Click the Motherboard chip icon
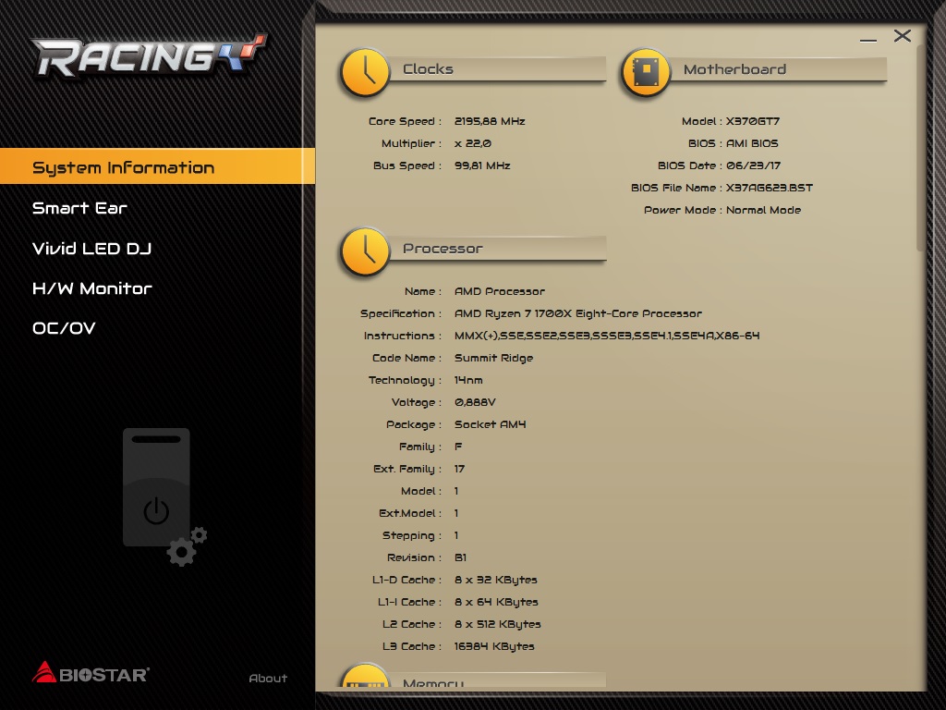 coord(647,72)
